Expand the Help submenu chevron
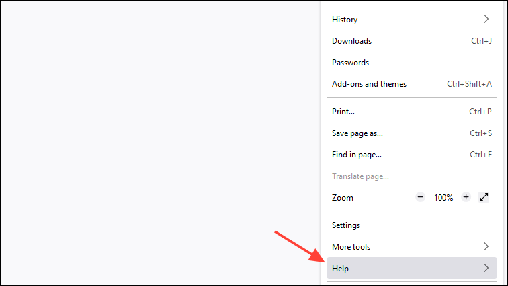The image size is (508, 286). click(486, 269)
